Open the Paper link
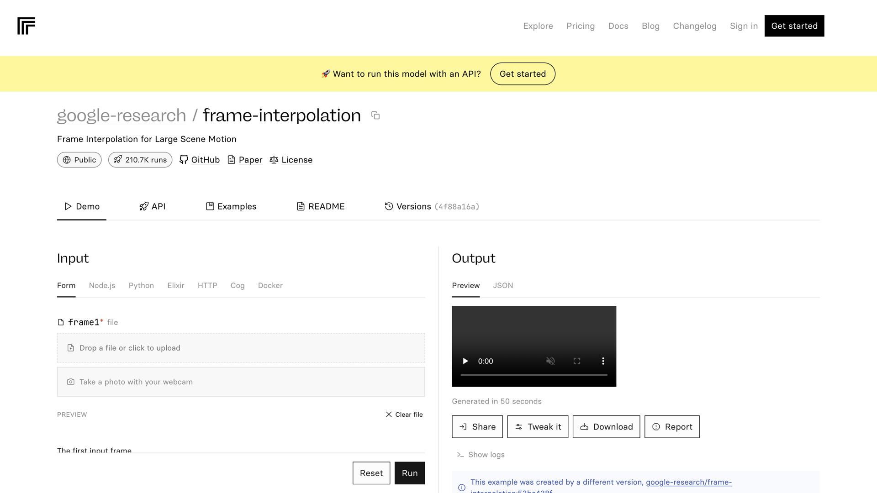Screen dimensions: 877x493 (245, 160)
